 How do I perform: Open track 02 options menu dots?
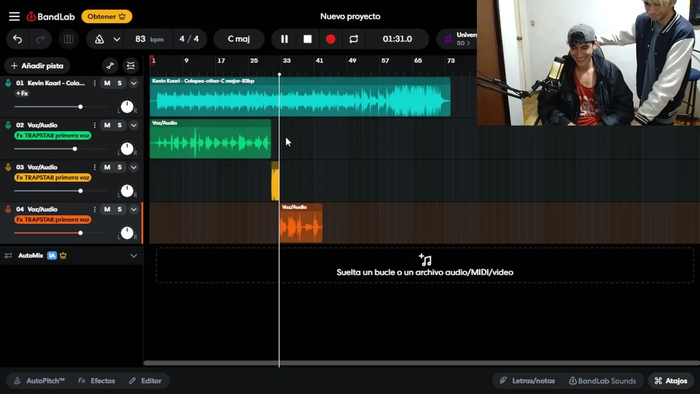pos(95,125)
